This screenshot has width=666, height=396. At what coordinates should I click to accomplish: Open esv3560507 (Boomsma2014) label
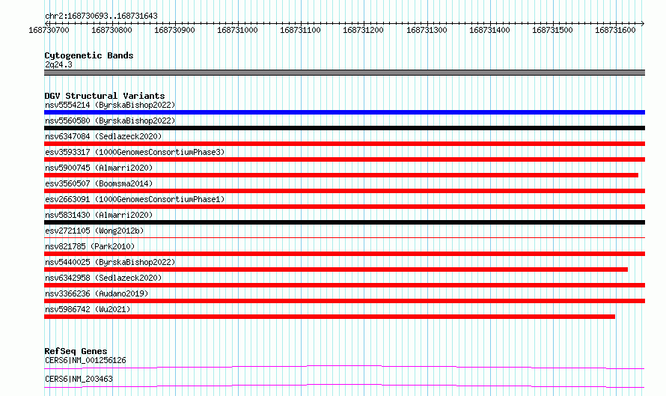(x=99, y=183)
